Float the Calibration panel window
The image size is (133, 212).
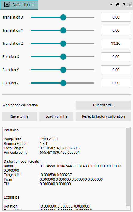coord(117,5)
